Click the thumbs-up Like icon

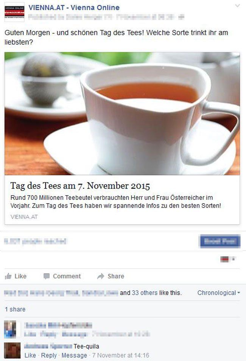[8, 276]
